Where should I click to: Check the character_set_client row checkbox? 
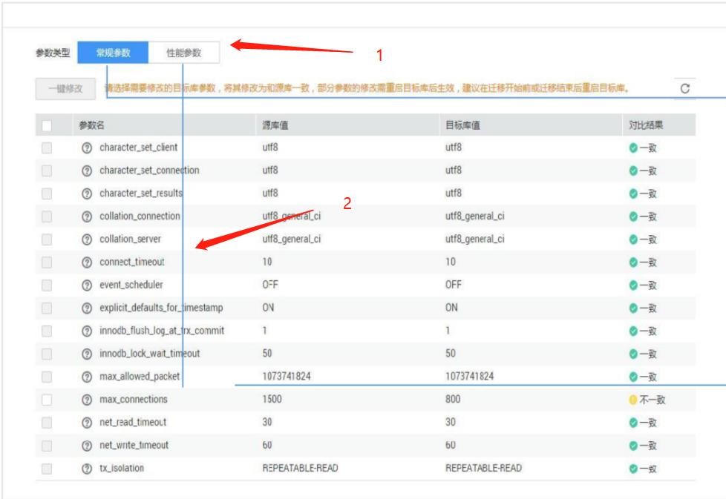pos(47,148)
